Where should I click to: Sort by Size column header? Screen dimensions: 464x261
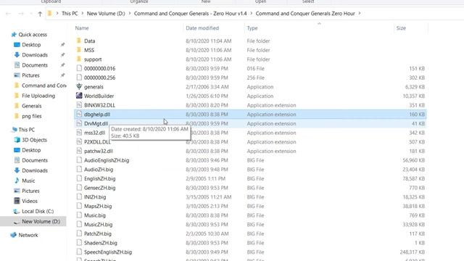(x=401, y=28)
